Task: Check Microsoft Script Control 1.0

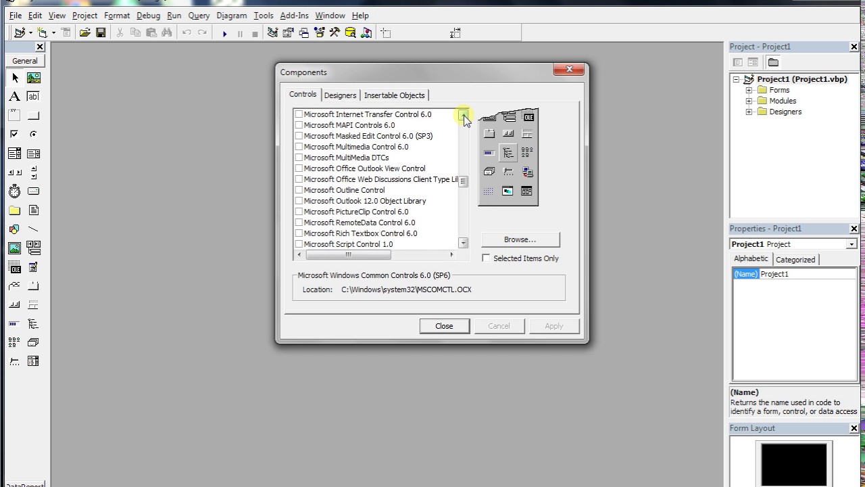Action: pos(299,244)
